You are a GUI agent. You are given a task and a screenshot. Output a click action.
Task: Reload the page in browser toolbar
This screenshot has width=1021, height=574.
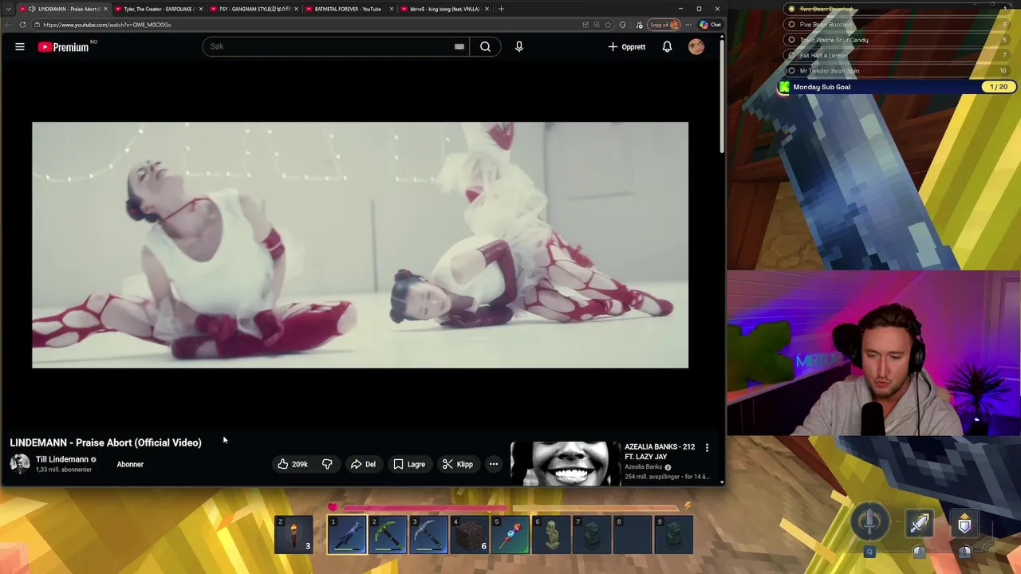22,25
